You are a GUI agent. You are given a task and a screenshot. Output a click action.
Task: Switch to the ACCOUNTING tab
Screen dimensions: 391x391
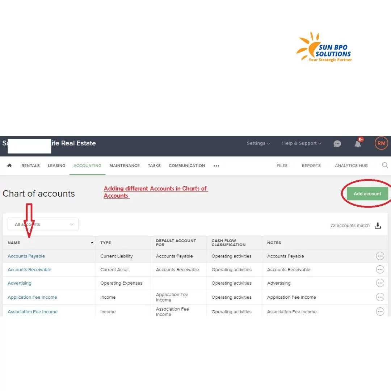87,165
